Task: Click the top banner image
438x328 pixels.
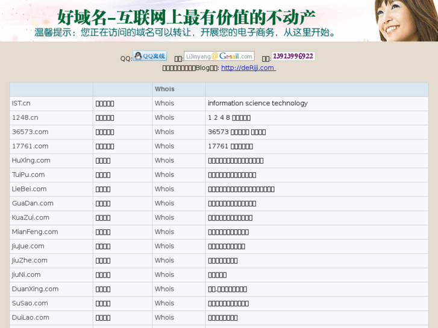Action: point(219,20)
